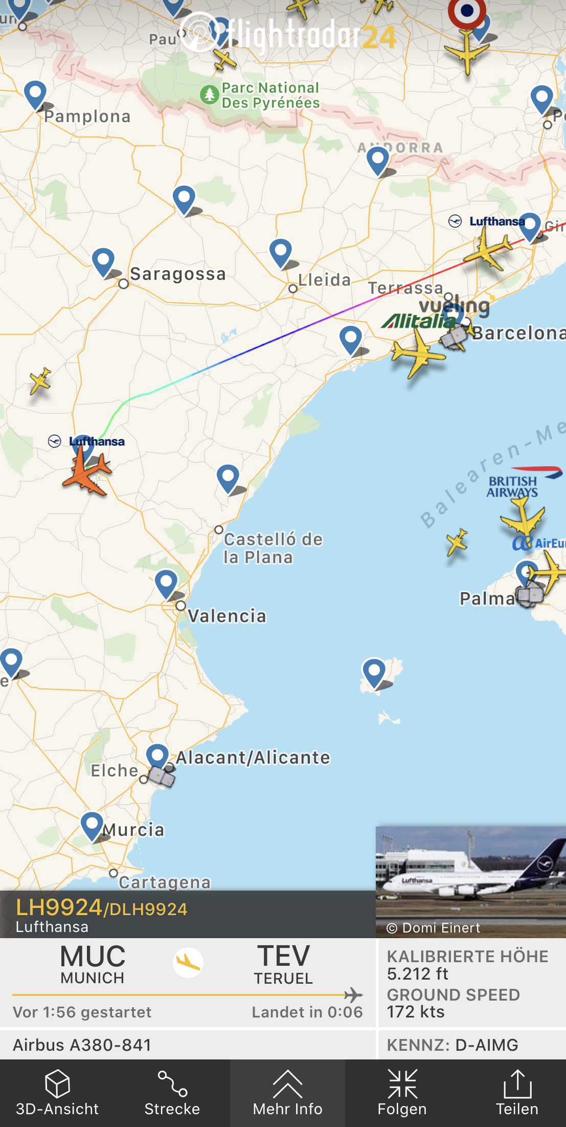
Task: Select the British Airways aircraft icon
Action: click(523, 518)
